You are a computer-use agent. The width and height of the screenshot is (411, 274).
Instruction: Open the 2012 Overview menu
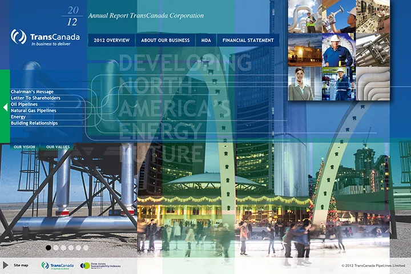[112, 40]
